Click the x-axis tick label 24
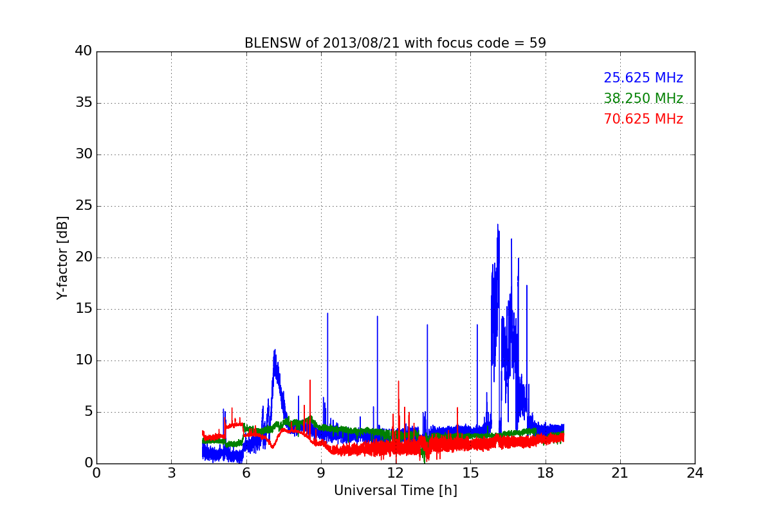 tap(695, 474)
